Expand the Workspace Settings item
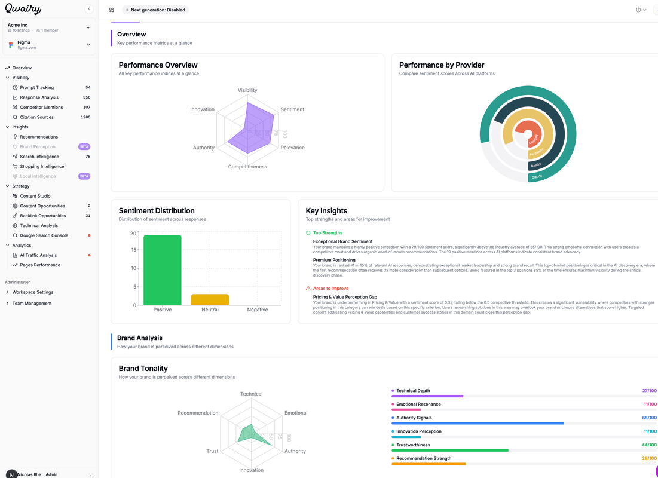Image resolution: width=658 pixels, height=478 pixels. click(x=8, y=292)
